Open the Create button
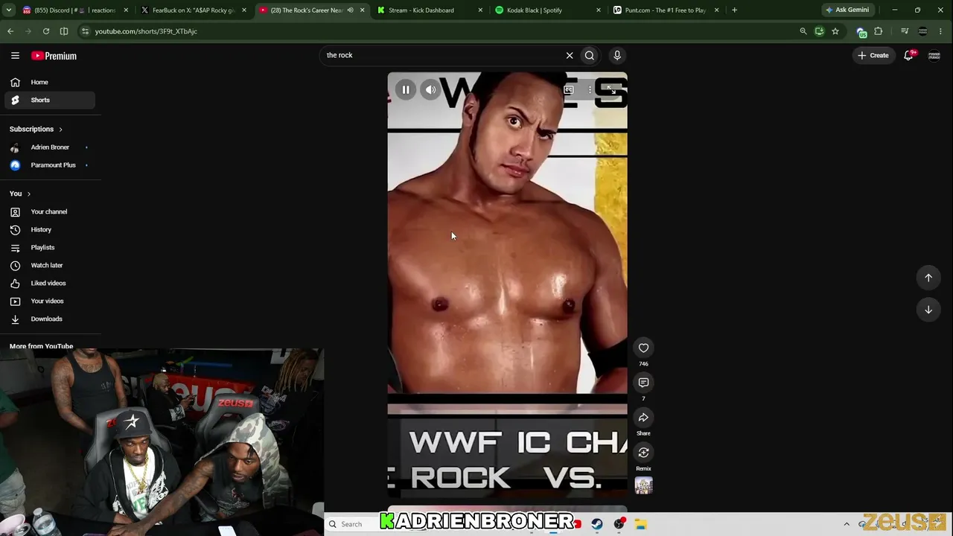This screenshot has height=536, width=953. tap(873, 55)
